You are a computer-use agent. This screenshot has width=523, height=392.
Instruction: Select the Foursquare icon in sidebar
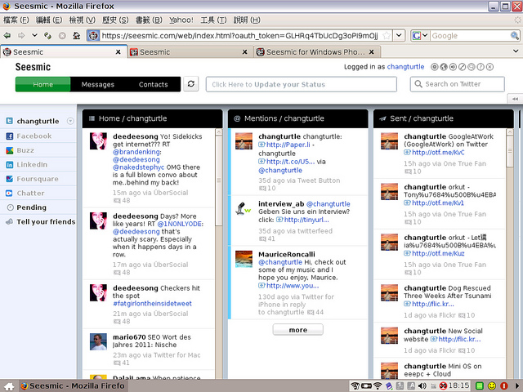click(x=10, y=179)
